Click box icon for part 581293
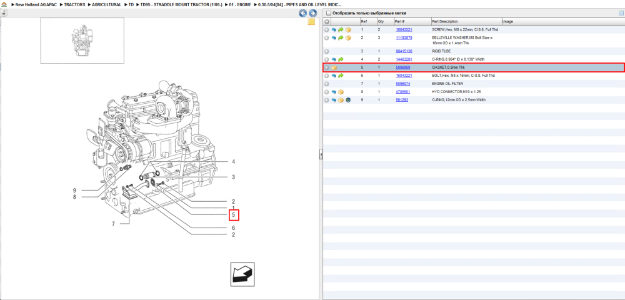This screenshot has height=300, width=625. click(341, 100)
